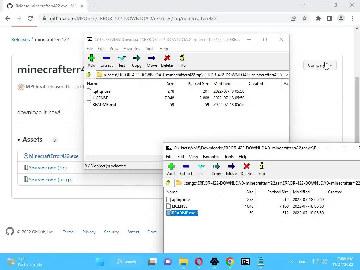The image size is (360, 270).
Task: Open Security footer link
Action: pos(111,232)
